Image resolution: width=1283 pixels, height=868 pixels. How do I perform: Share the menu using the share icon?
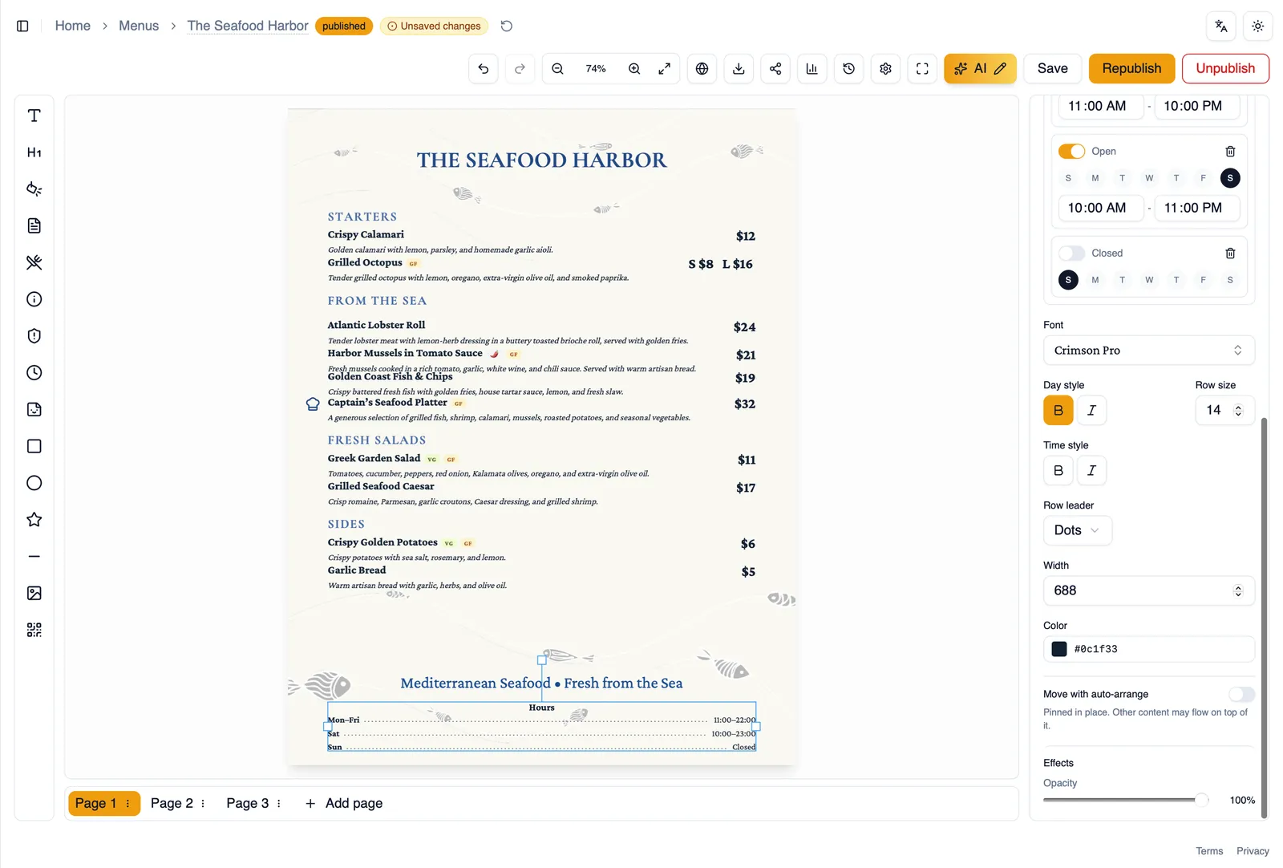pyautogui.click(x=775, y=68)
